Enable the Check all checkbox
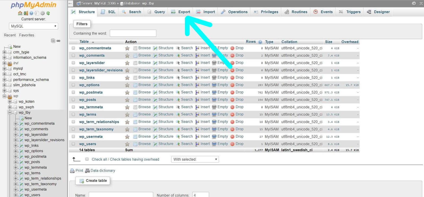The image size is (424, 197). click(87, 159)
